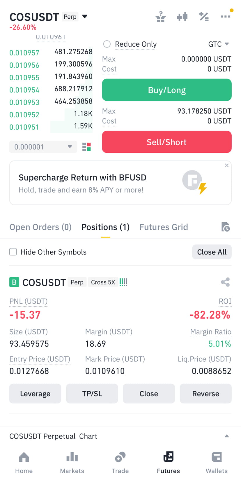Open the percent calculator icon
This screenshot has height=487, width=241.
click(x=204, y=17)
